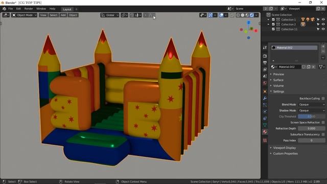The height and width of the screenshot is (184, 327).
Task: Hide Collection 2 with eye icon
Action: click(323, 24)
